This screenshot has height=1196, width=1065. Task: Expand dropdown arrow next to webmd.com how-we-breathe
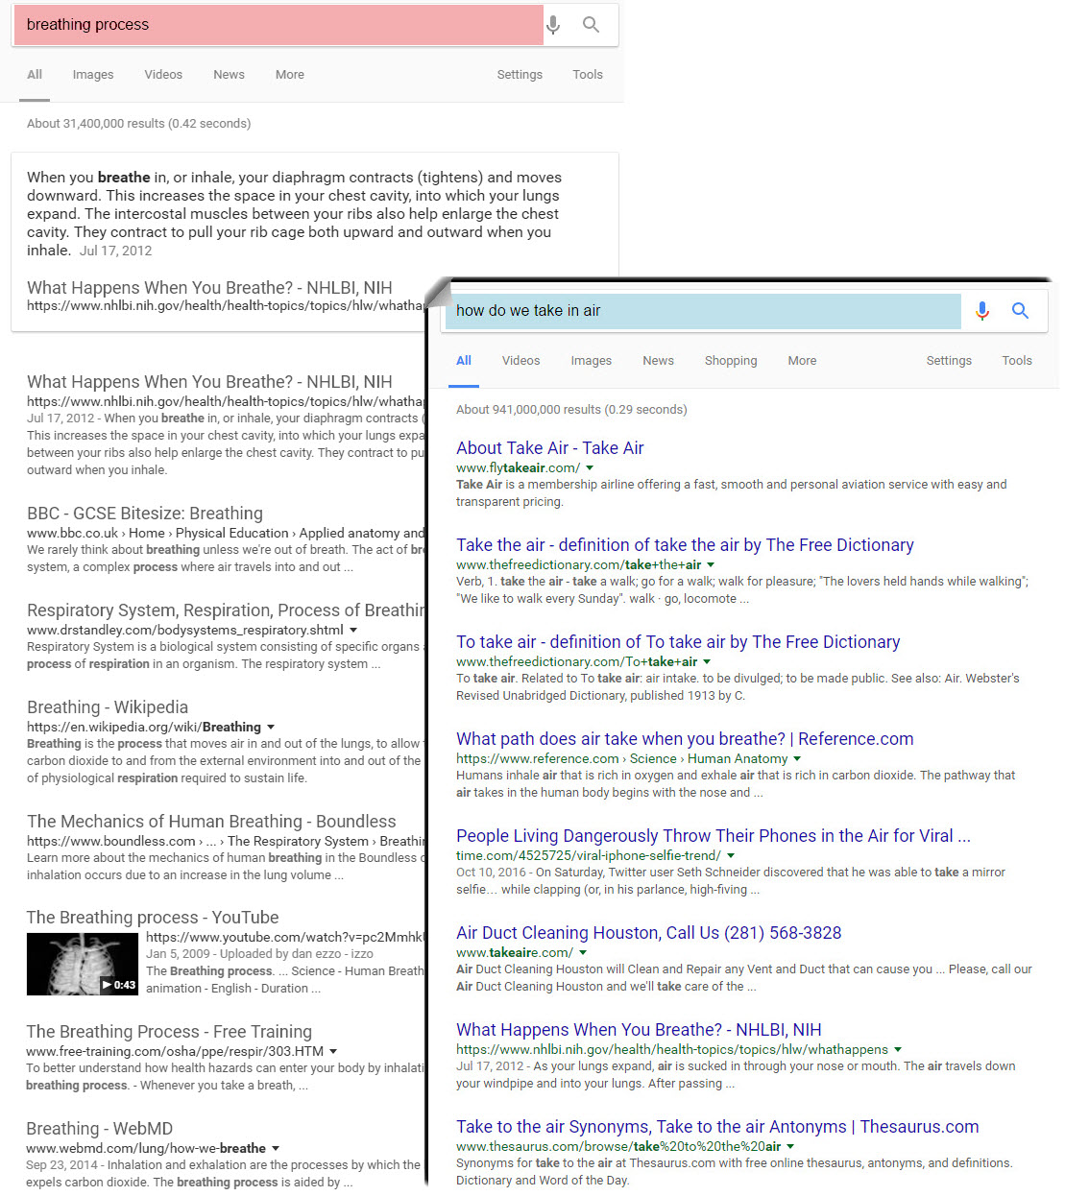coord(276,1149)
